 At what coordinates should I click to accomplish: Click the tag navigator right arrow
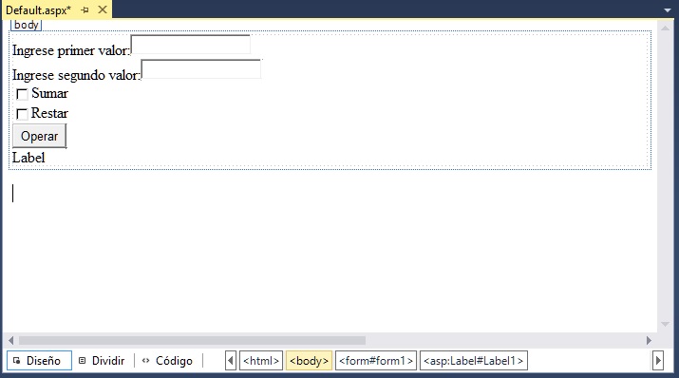tap(658, 361)
